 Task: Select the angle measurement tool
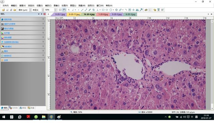pyautogui.click(x=73, y=10)
